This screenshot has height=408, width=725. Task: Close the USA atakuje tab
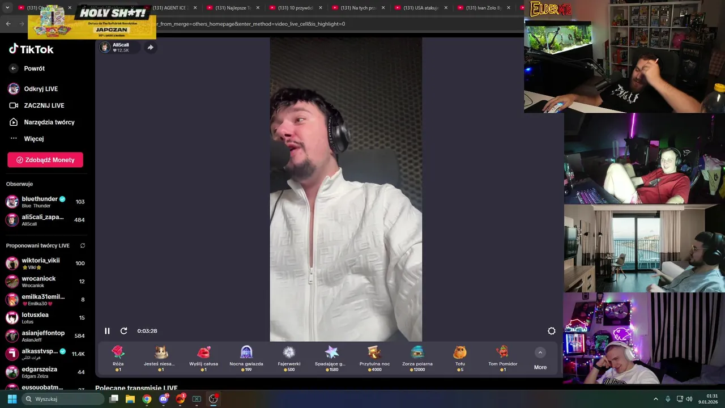[x=446, y=8]
